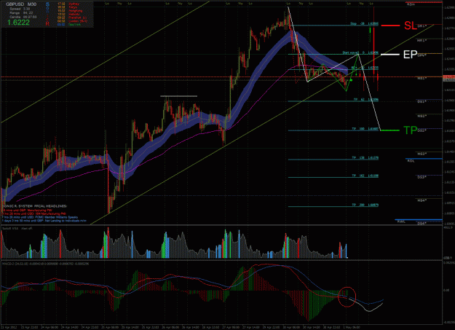Select the MS3 pivot label

tap(422, 154)
